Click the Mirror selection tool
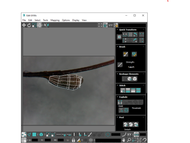Viewport: 190px width, 143px height. 46,25
